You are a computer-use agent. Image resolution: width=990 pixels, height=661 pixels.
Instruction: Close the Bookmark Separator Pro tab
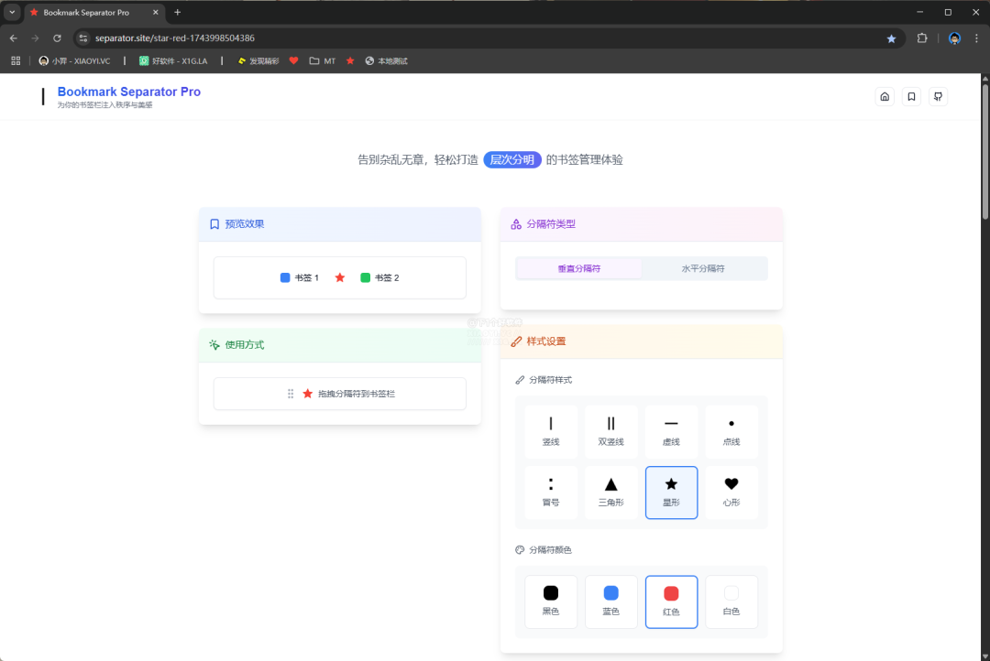(155, 12)
